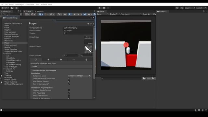Click the Player settings vertical scrollbar

coord(94,53)
